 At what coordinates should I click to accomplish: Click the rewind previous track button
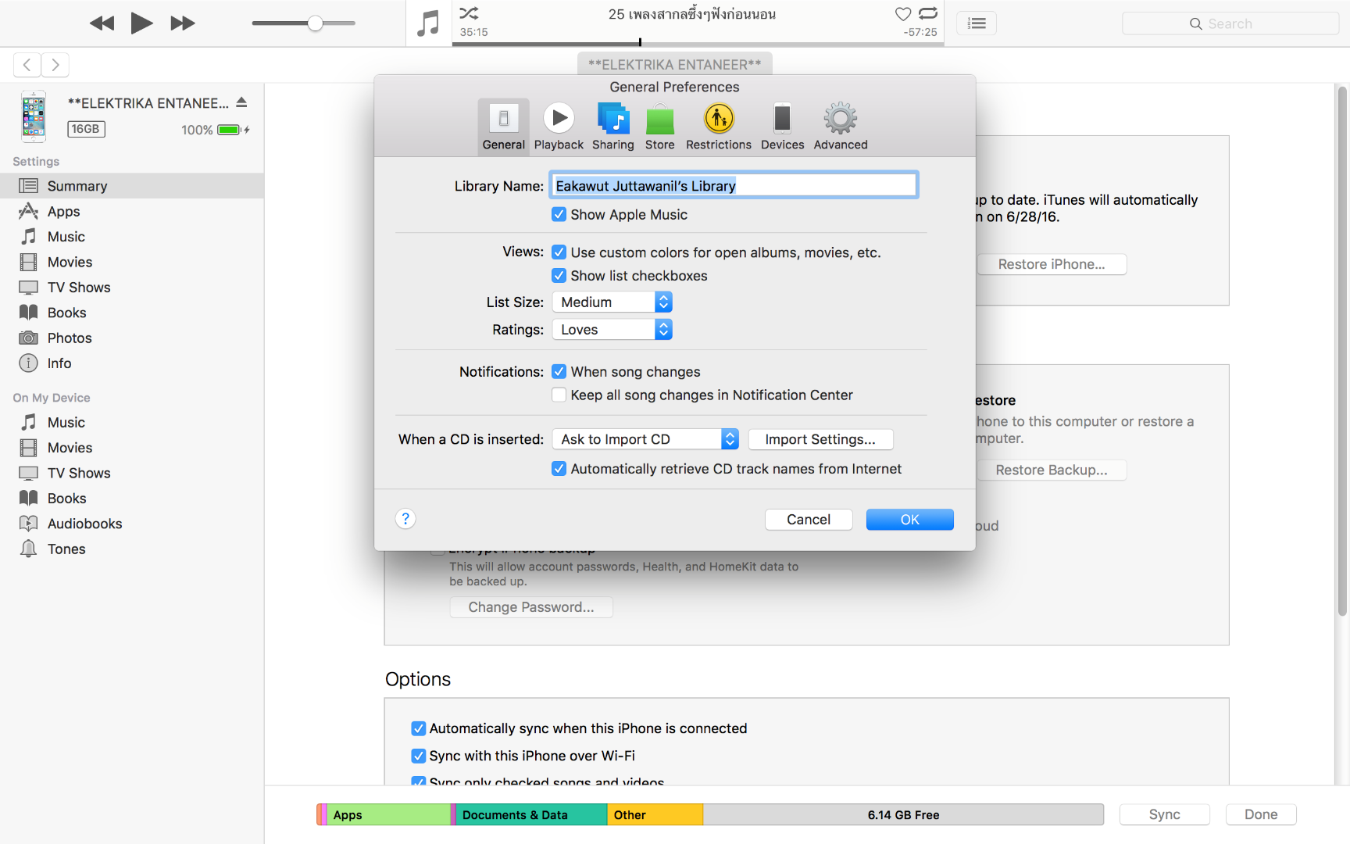[102, 23]
